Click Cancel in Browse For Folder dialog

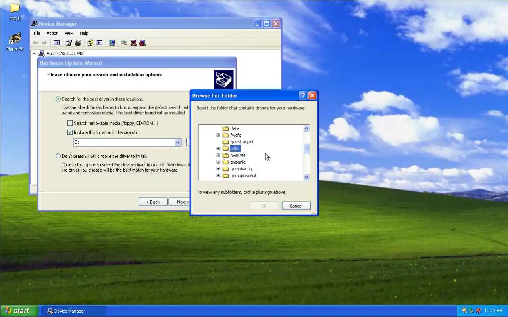(x=296, y=206)
